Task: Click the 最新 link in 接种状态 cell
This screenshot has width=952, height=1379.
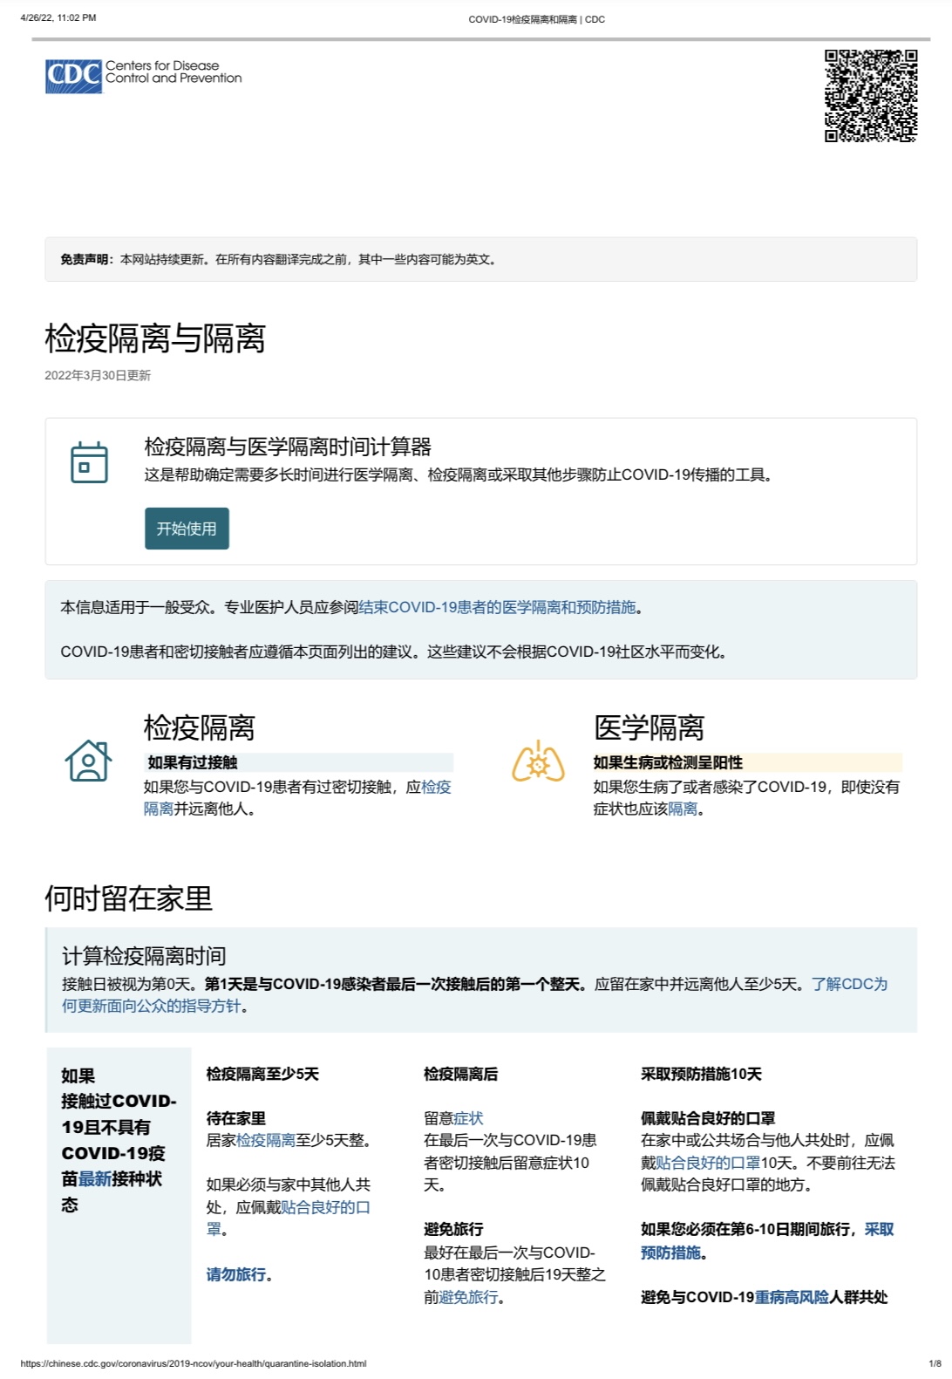Action: point(94,1178)
